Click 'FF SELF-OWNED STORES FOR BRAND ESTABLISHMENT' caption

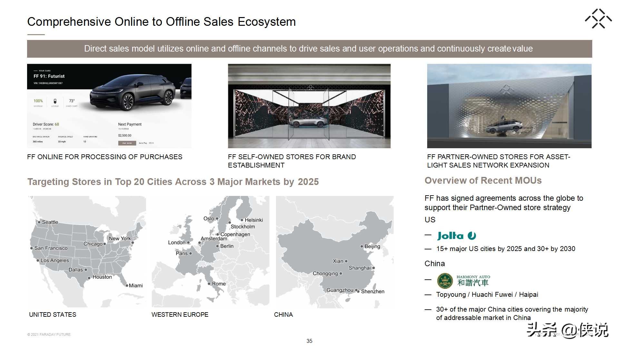click(292, 161)
